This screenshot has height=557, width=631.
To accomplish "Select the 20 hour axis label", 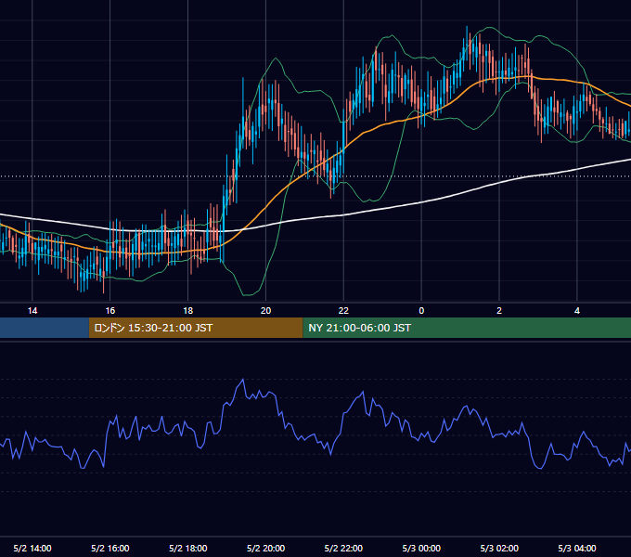I will click(265, 311).
